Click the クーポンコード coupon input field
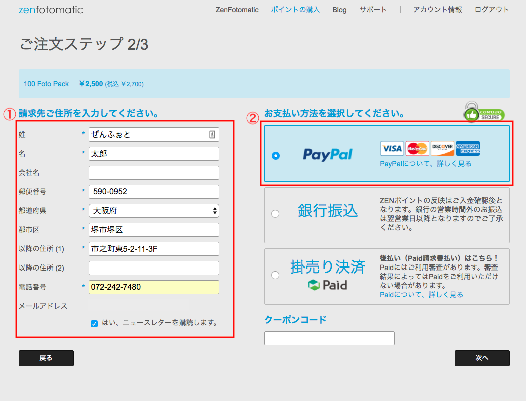This screenshot has height=401, width=526. (x=329, y=338)
